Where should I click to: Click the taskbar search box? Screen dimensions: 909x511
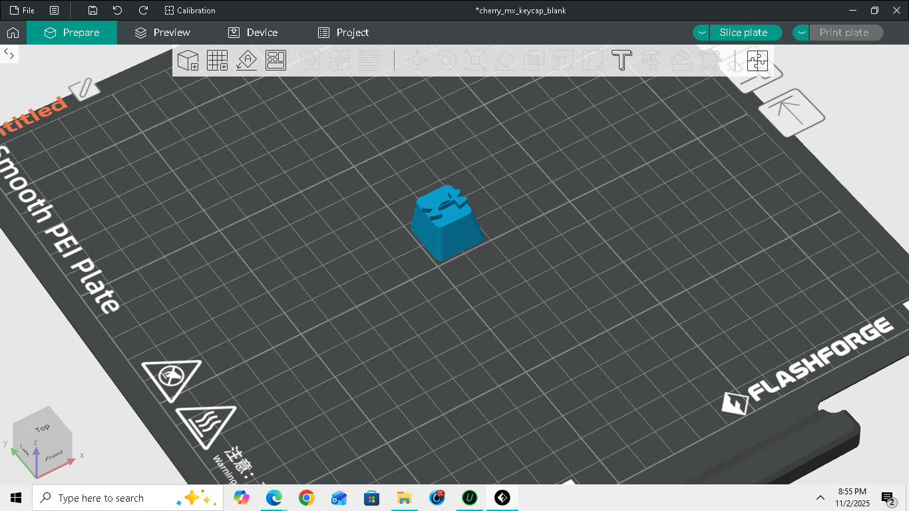[x=128, y=498]
